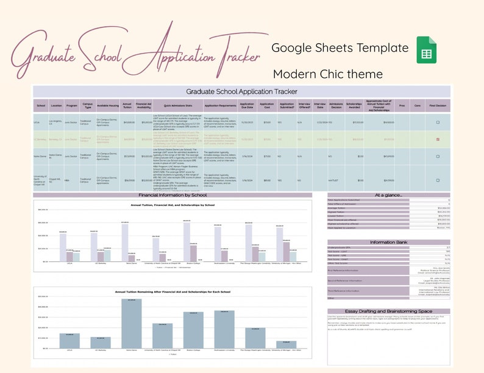Click the MBA program cell
The height and width of the screenshot is (373, 484).
[71, 180]
